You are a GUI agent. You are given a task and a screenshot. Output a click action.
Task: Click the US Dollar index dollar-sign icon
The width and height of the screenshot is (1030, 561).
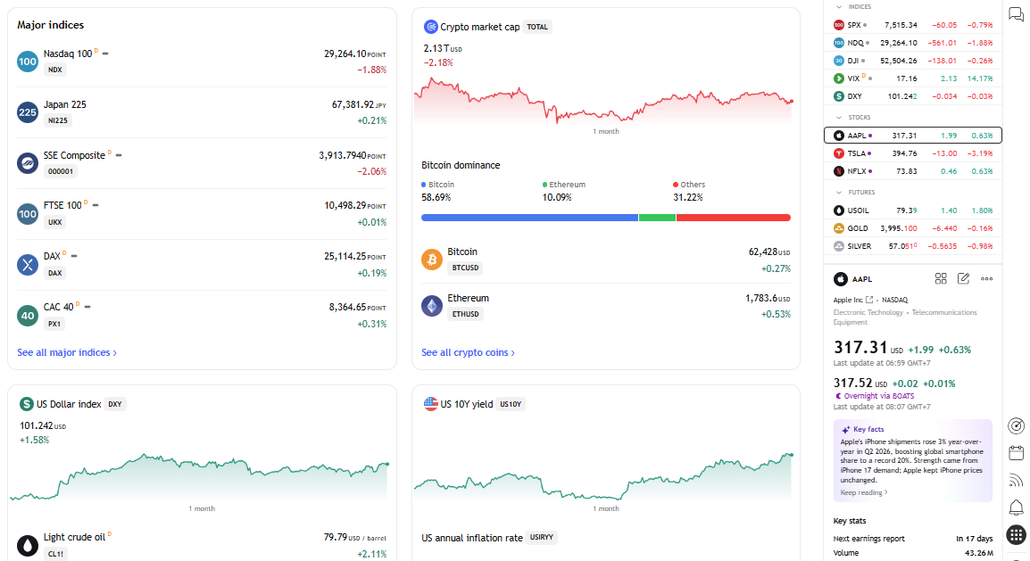click(26, 404)
